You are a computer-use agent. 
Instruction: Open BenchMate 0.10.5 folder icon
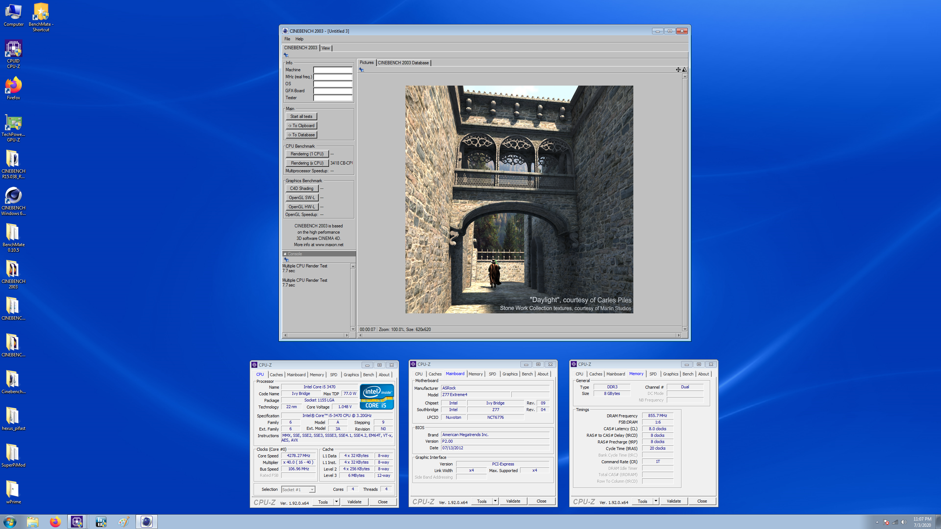tap(14, 238)
